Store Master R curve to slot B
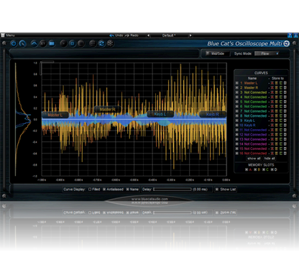Viewport: 299px width, 271px height. click(x=277, y=88)
